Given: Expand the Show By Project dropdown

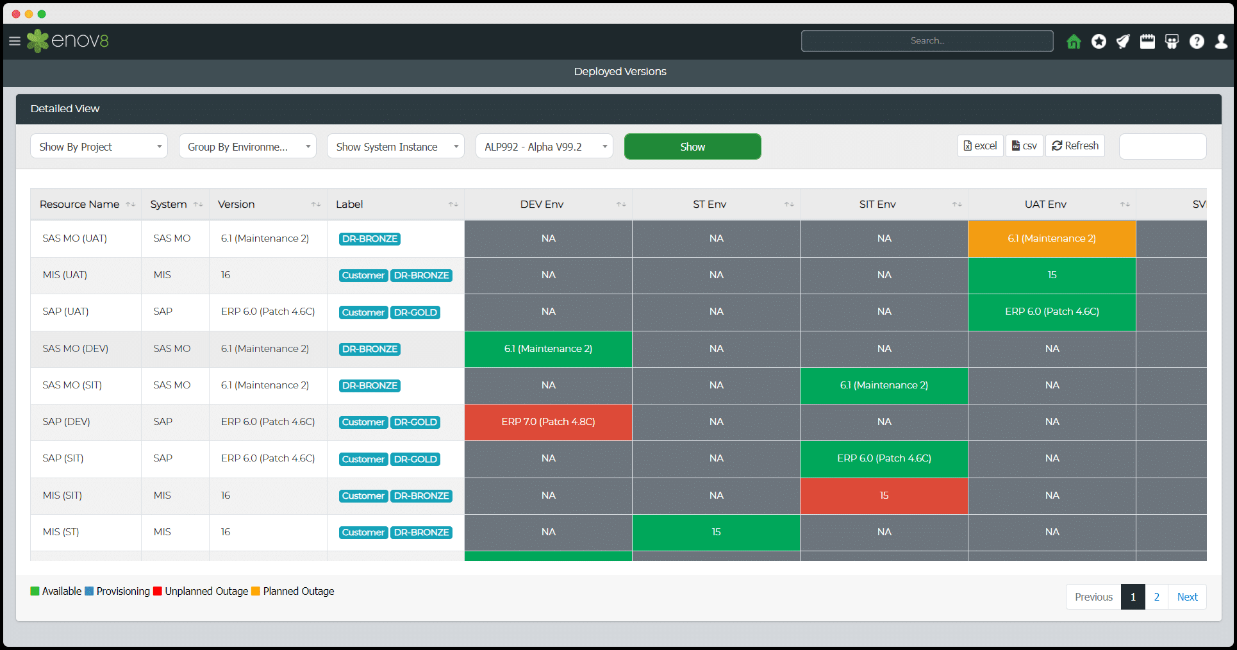Looking at the screenshot, I should (x=99, y=146).
